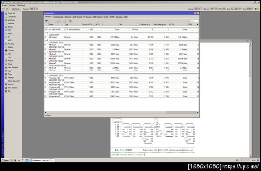Open Quick Set from the sidebar
Screen dimensions: 261x171
click(x=11, y=13)
